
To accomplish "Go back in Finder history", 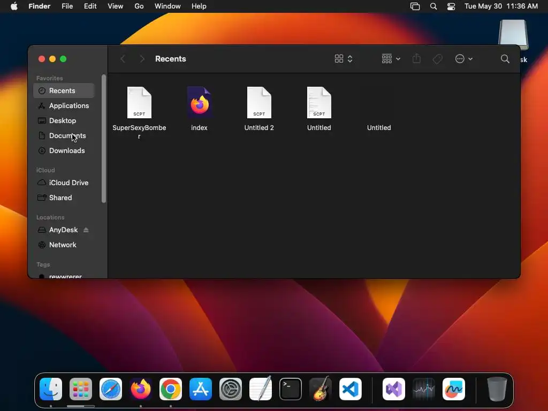I will coord(123,59).
